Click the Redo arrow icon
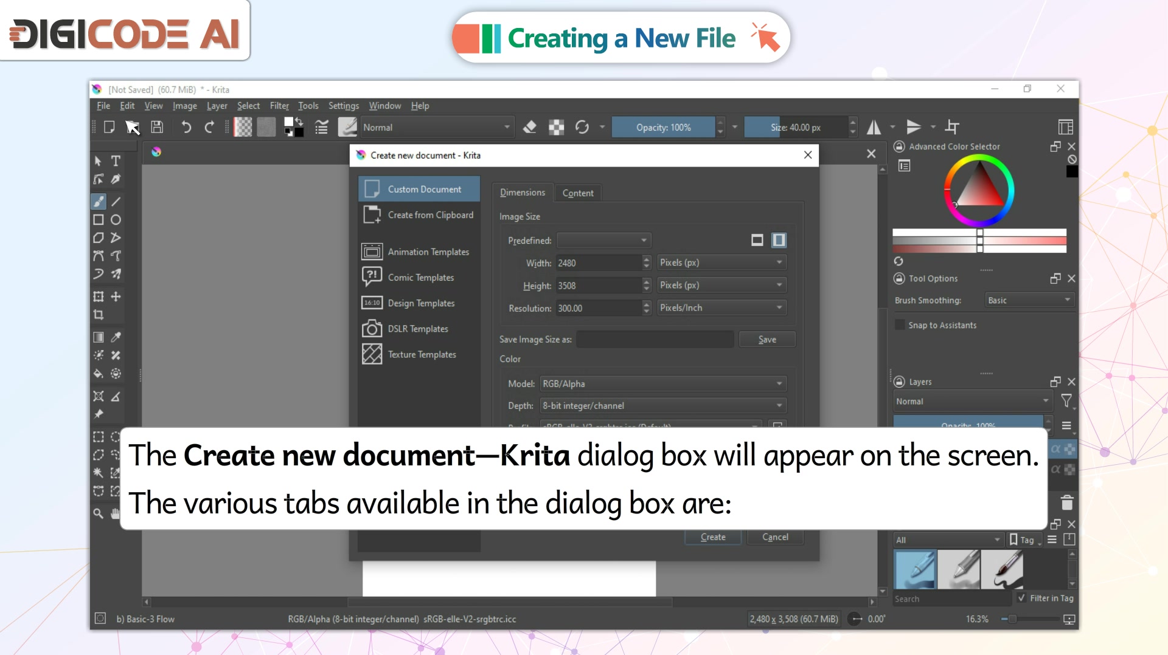The width and height of the screenshot is (1168, 655). click(x=209, y=127)
